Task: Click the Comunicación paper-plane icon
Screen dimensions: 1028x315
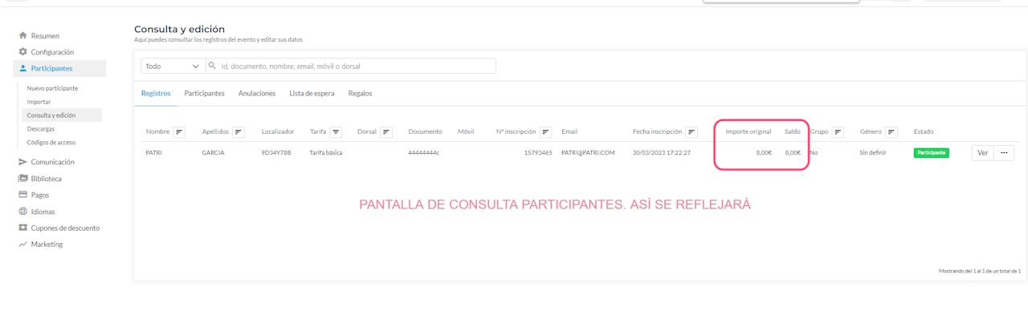Action: pos(22,162)
